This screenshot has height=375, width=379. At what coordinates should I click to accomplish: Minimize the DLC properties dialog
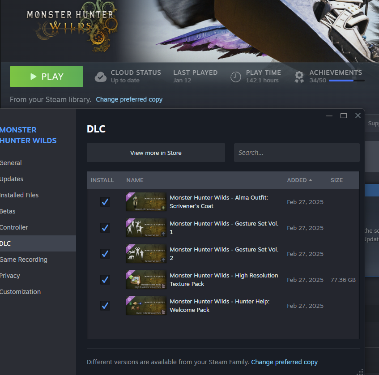coord(329,116)
